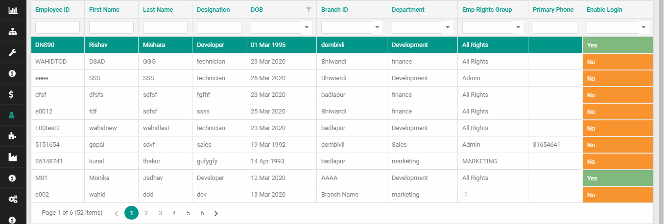This screenshot has width=666, height=224.
Task: Sort by Employee ID column header
Action: tap(51, 10)
